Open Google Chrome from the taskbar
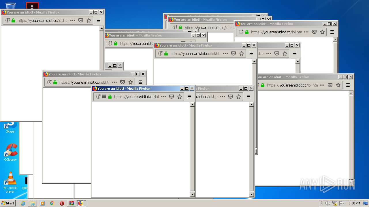The image size is (369, 207). coord(52,203)
